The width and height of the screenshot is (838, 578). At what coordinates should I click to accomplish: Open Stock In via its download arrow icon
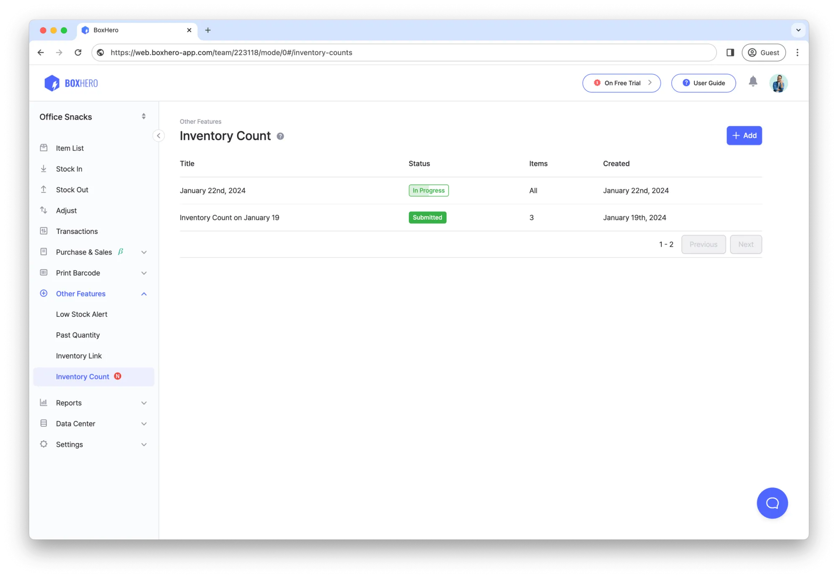pyautogui.click(x=44, y=168)
